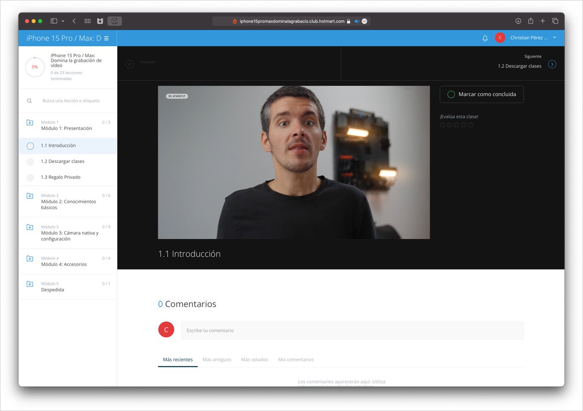The height and width of the screenshot is (411, 583).
Task: Click the folder icon of Módulo 3
Action: pos(30,228)
